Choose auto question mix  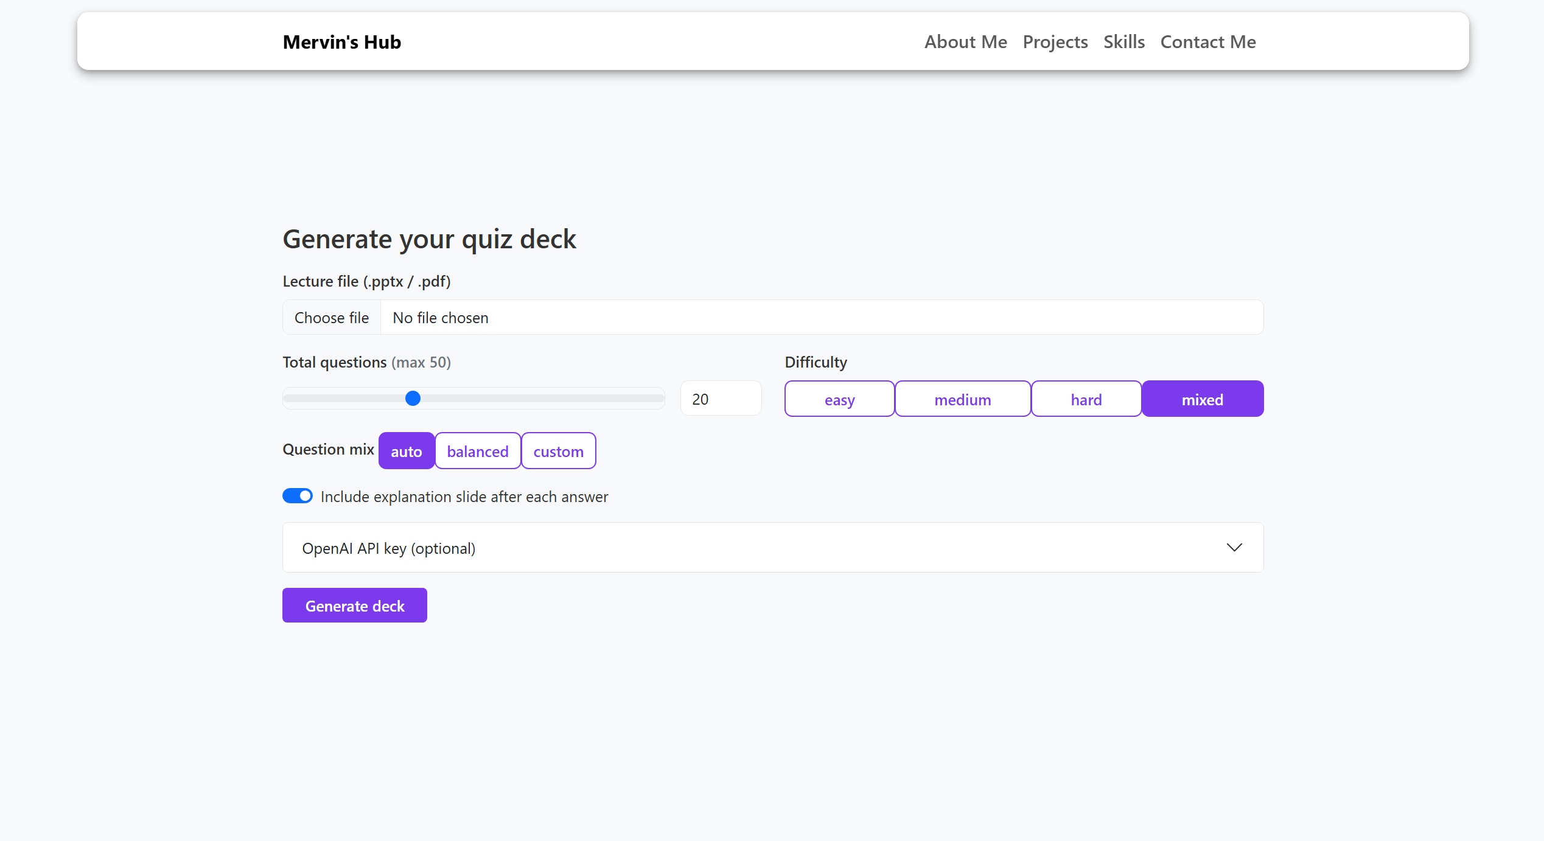(406, 451)
